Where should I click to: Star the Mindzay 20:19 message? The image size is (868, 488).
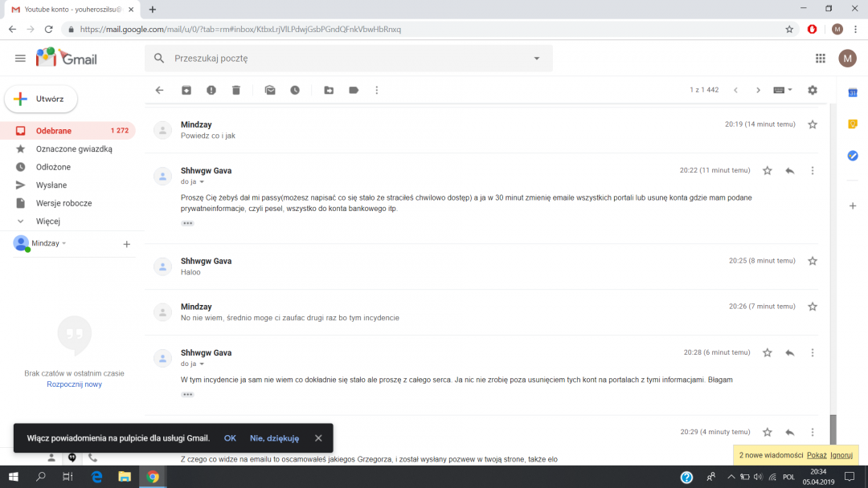tap(813, 124)
